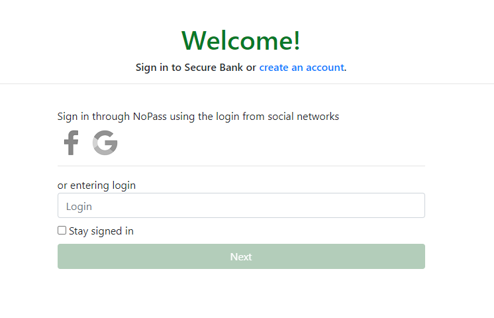The width and height of the screenshot is (494, 318).
Task: Click the header separator line below subtitle
Action: point(247,84)
